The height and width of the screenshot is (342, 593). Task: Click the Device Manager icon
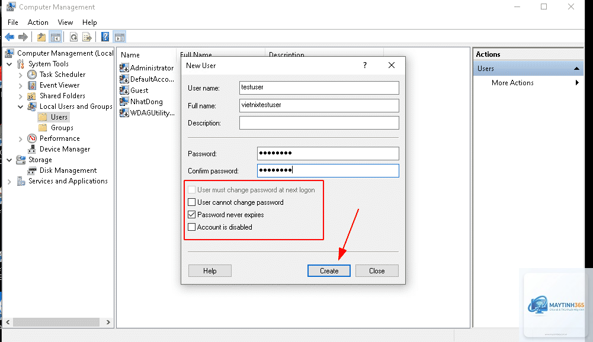[32, 149]
